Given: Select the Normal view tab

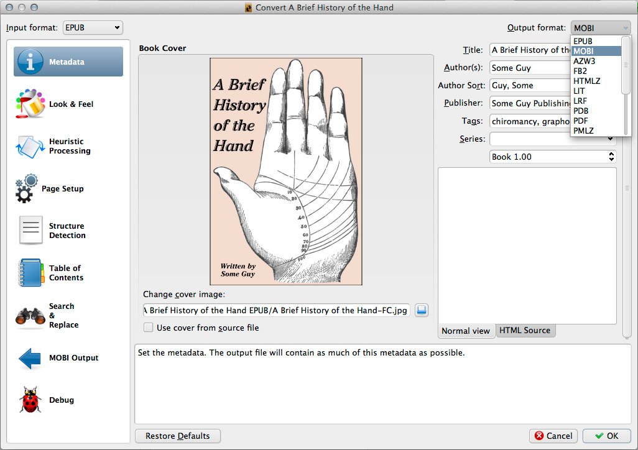Looking at the screenshot, I should pyautogui.click(x=466, y=331).
